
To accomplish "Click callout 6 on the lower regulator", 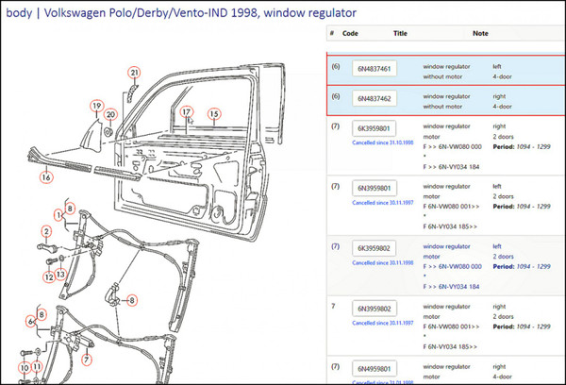I will click(x=33, y=322).
